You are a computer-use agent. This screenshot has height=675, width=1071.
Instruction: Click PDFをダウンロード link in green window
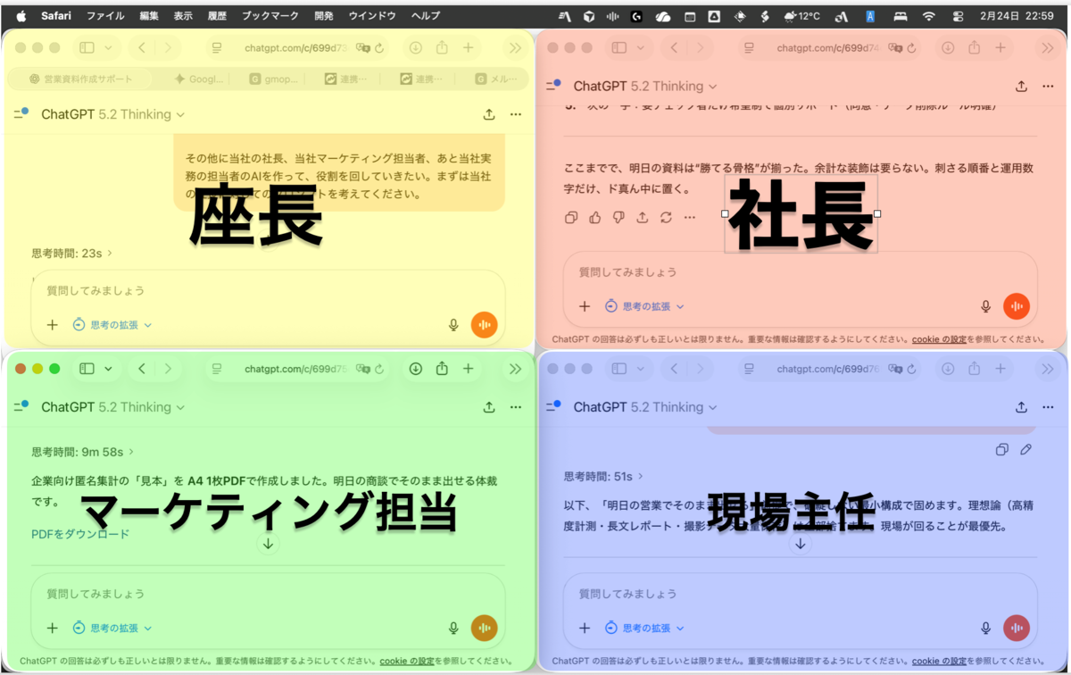click(80, 534)
